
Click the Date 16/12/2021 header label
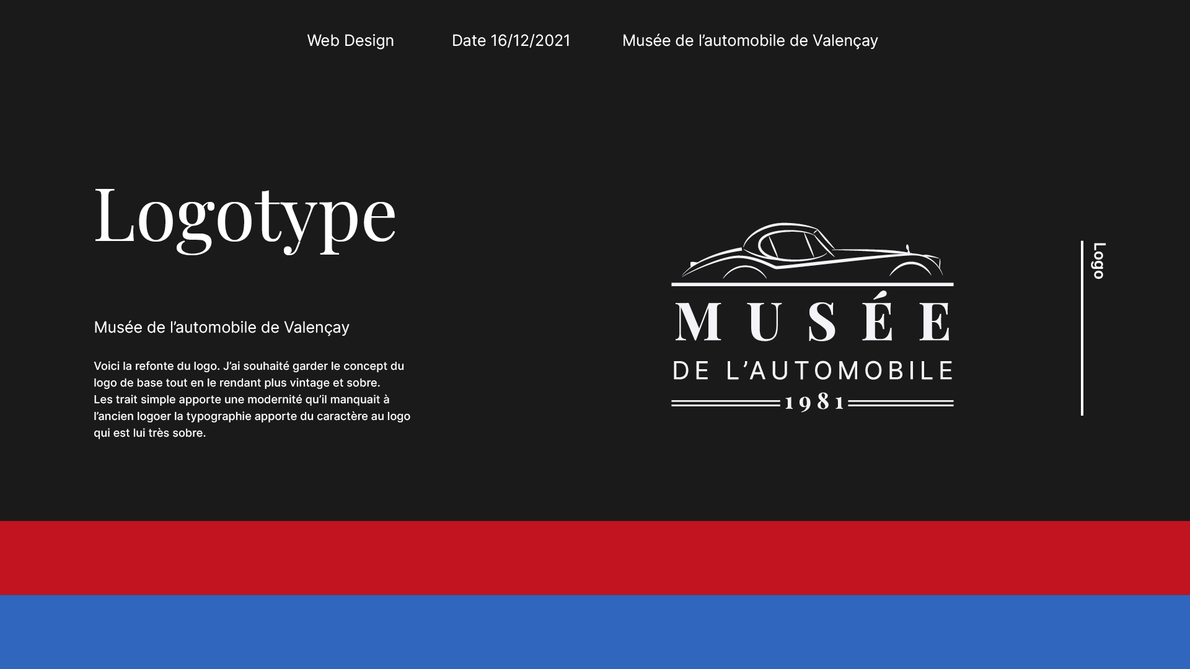click(x=511, y=41)
